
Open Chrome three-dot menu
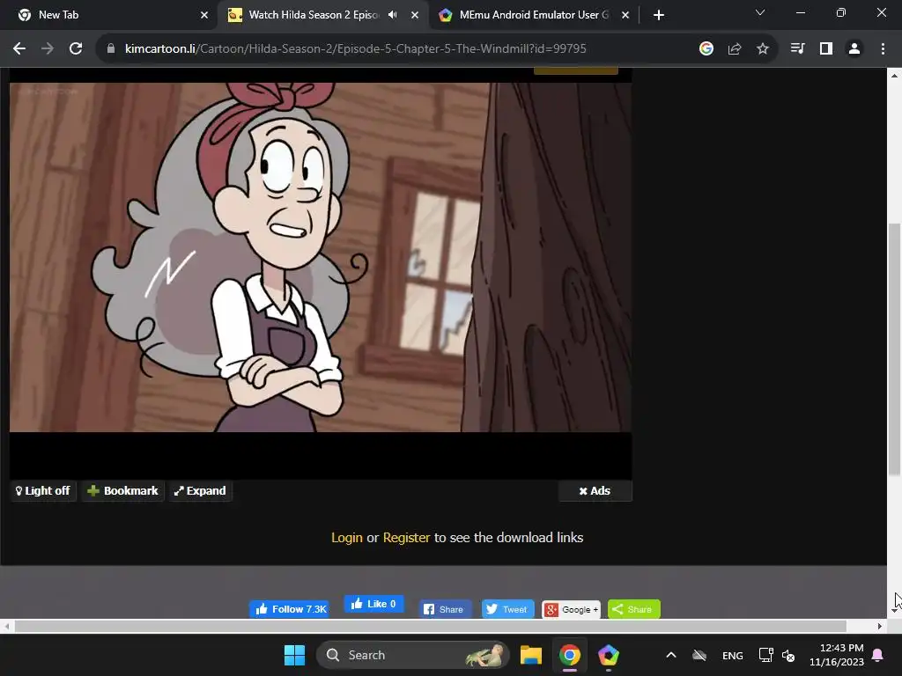tap(883, 49)
